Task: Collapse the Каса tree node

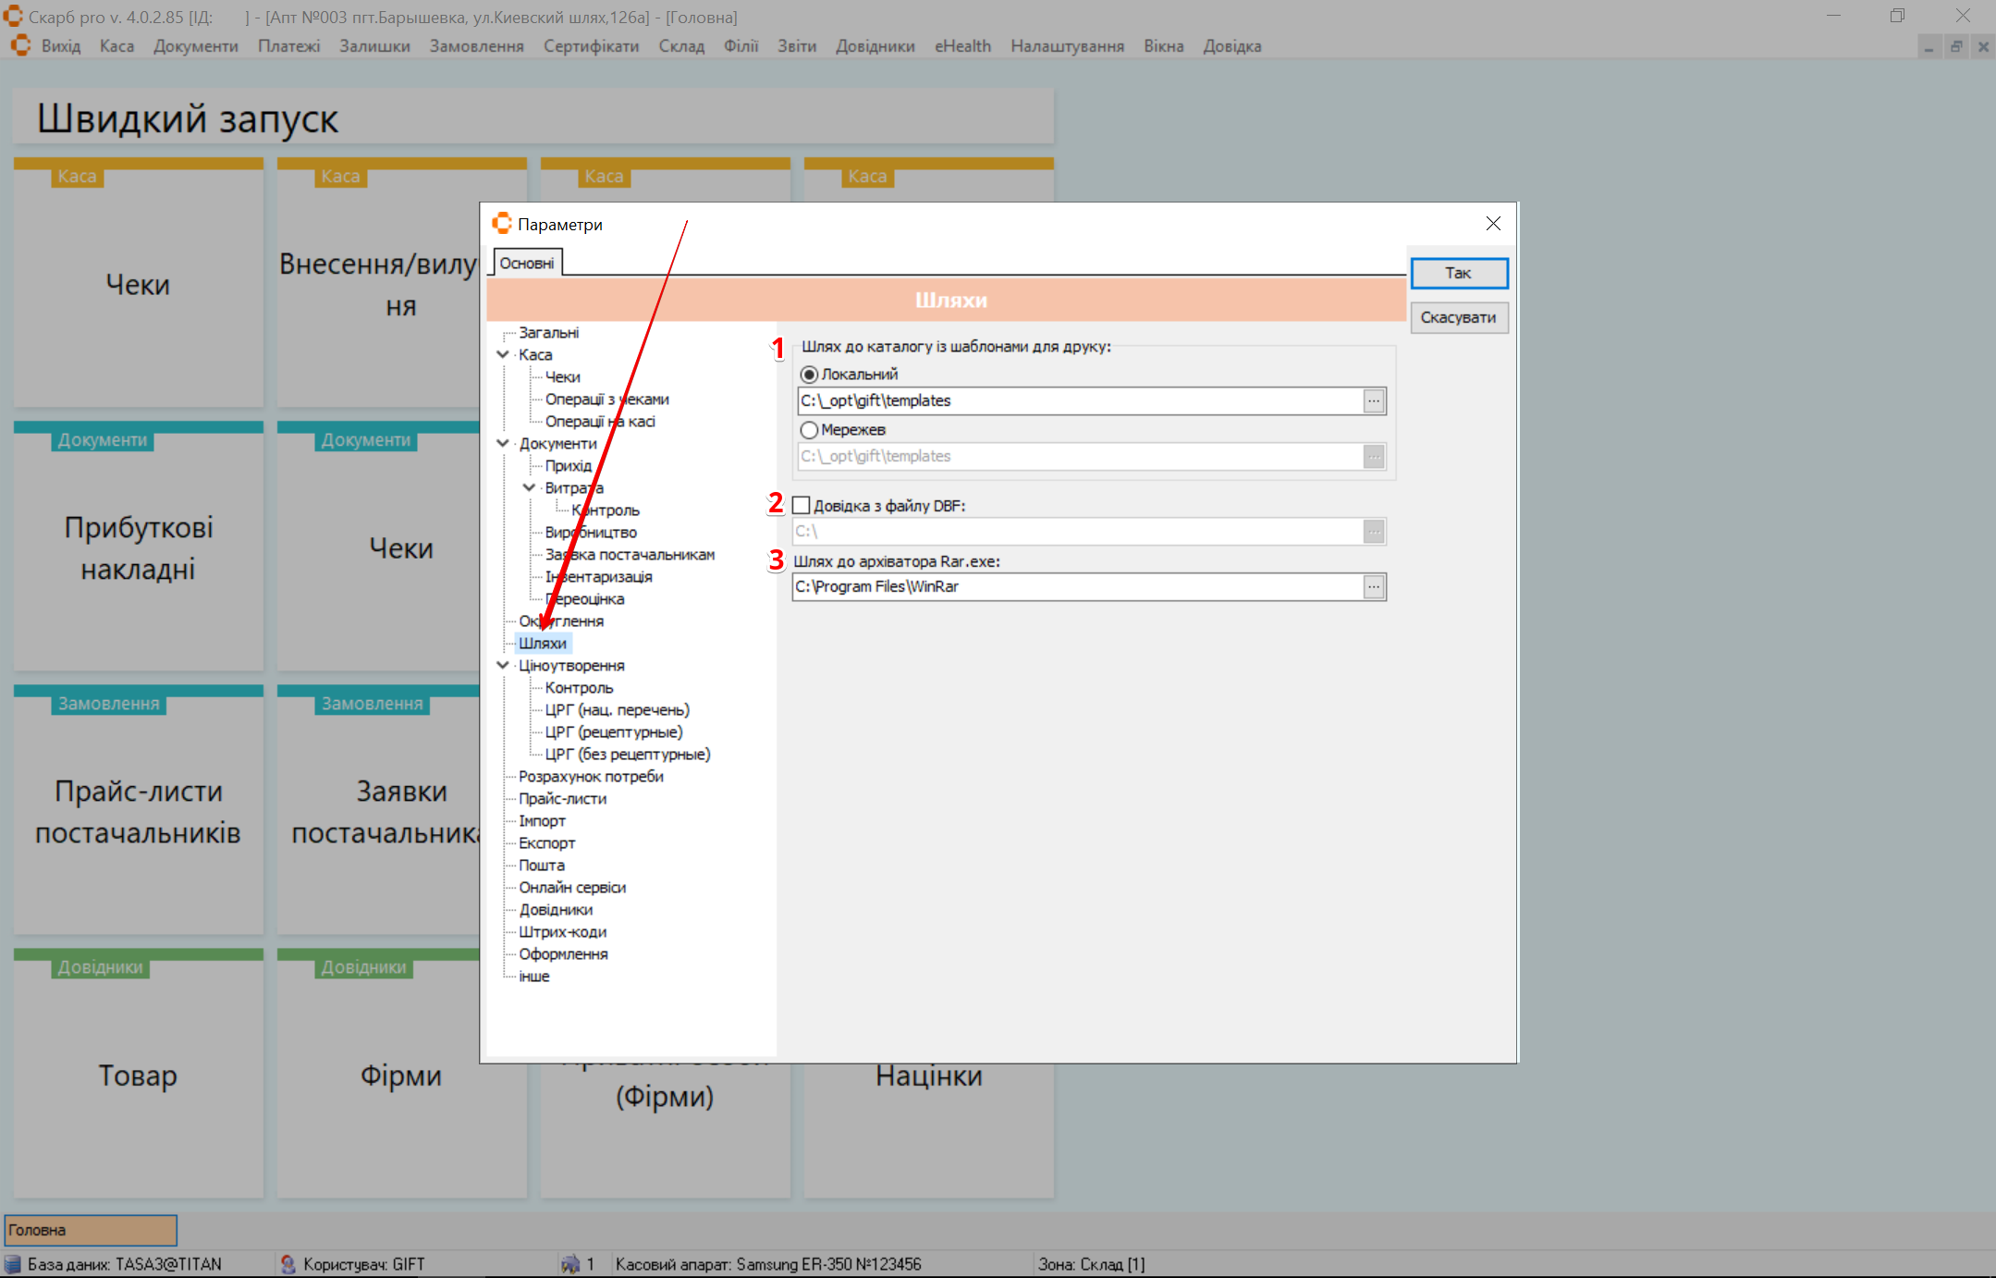Action: [503, 355]
